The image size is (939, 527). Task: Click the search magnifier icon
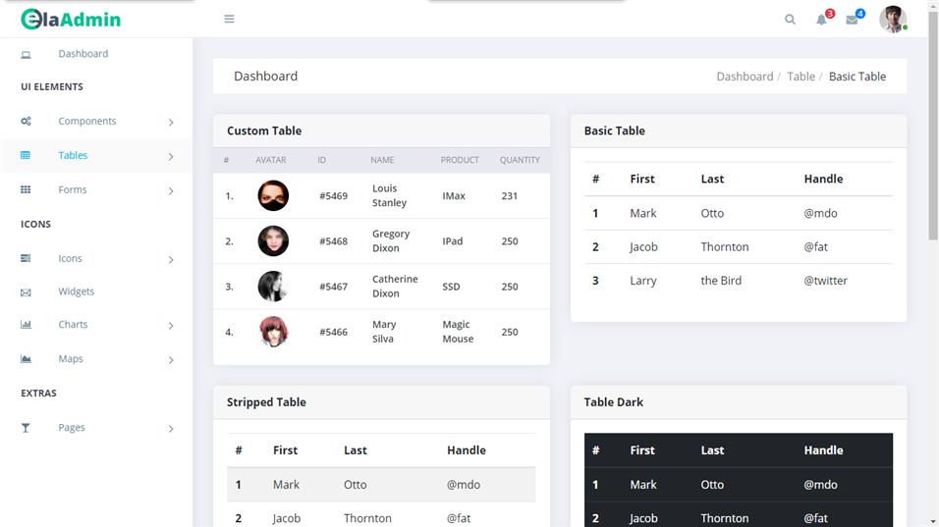(x=790, y=20)
